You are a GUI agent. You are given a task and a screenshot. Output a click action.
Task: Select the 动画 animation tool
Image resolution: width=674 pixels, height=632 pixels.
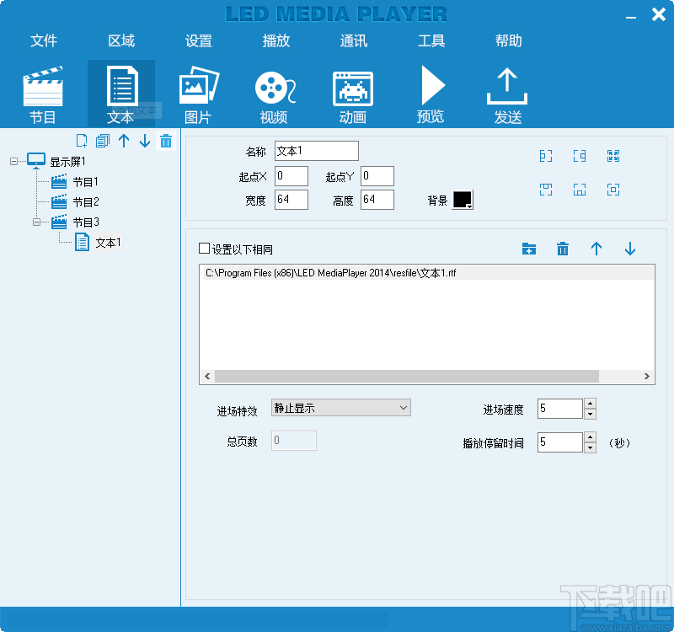pos(352,93)
